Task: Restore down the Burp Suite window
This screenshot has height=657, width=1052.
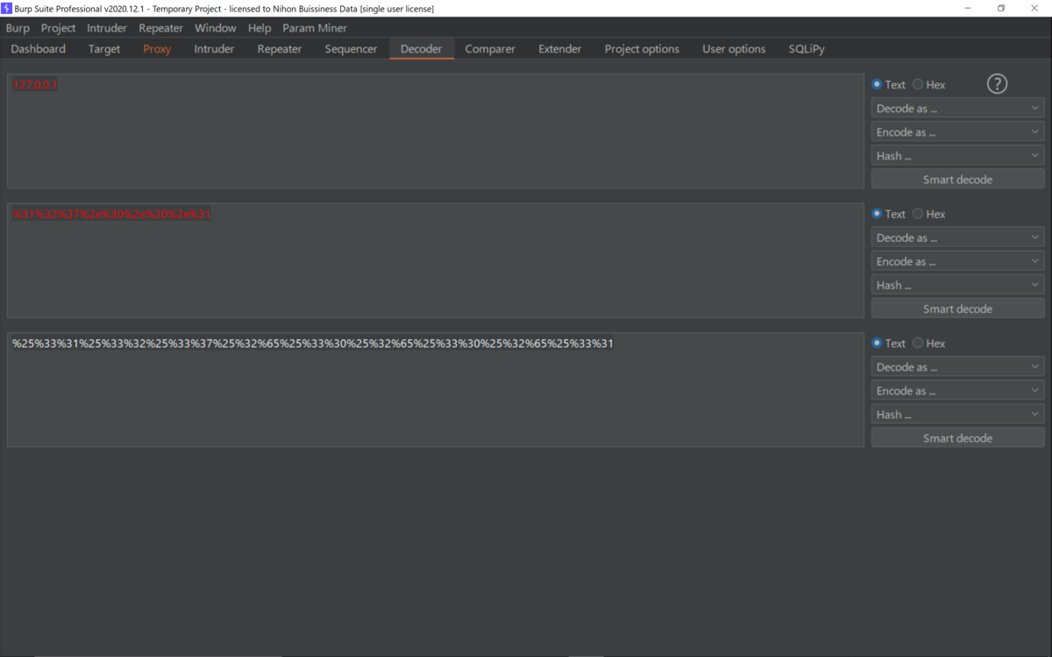Action: click(1001, 8)
